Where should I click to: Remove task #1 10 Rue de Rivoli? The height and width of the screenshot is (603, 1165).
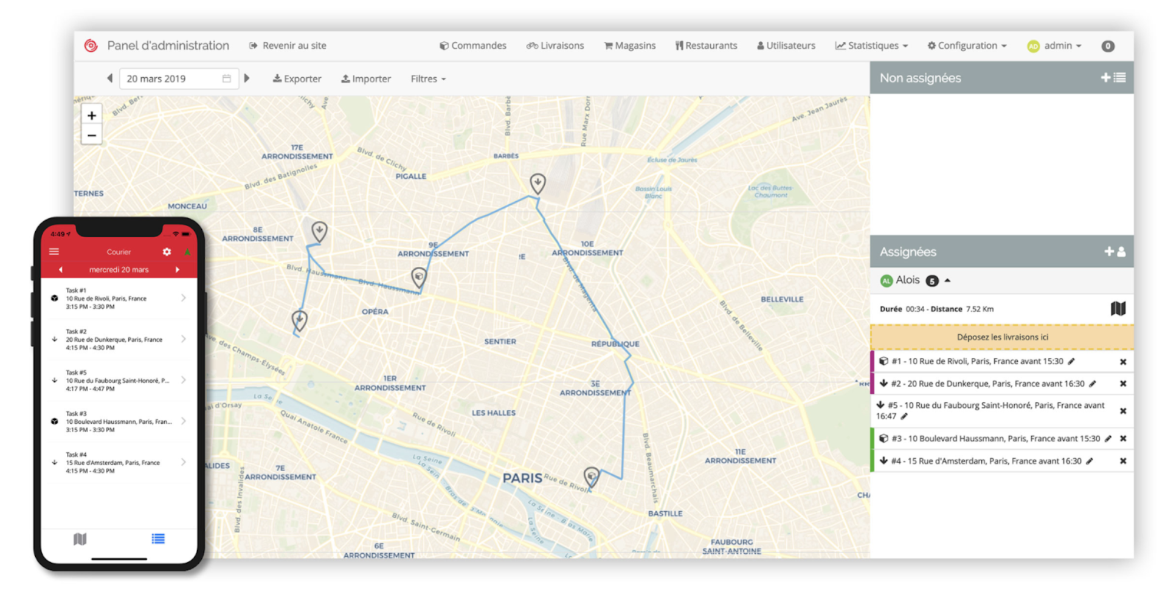click(1123, 362)
